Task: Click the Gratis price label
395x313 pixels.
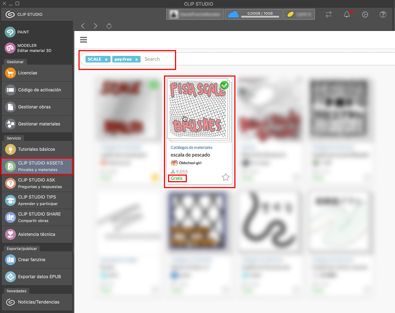Action: click(x=176, y=178)
